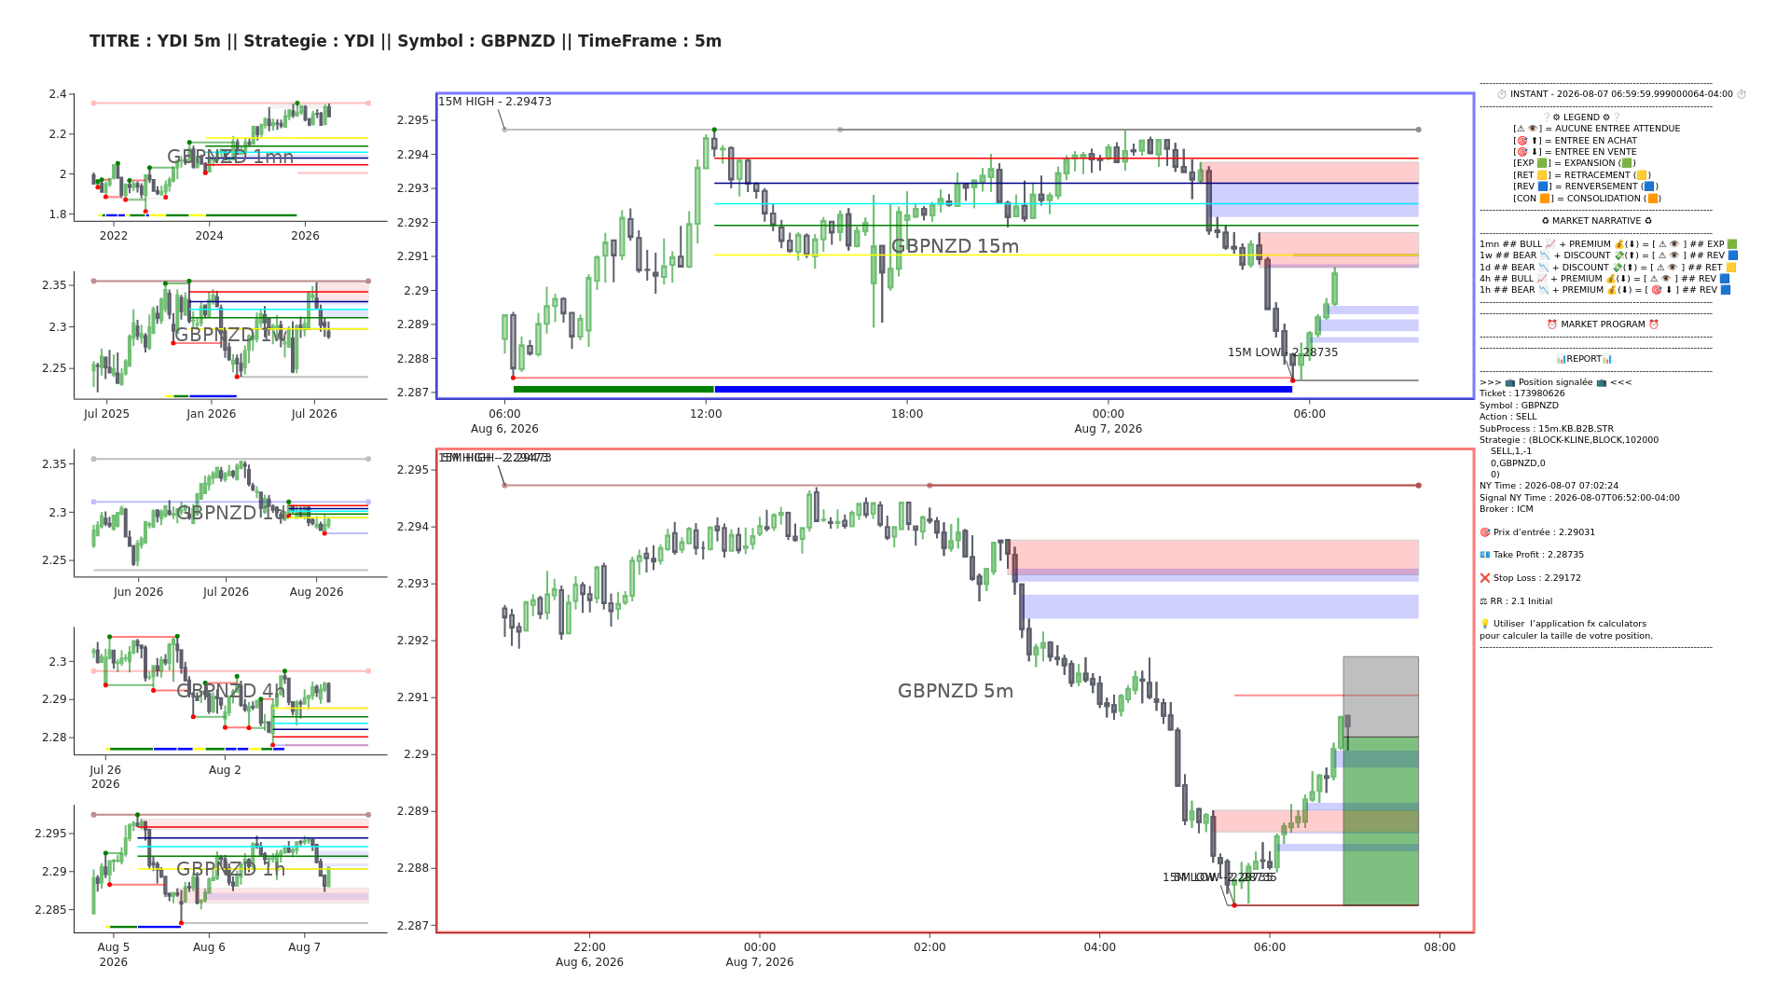Click the down arrow in the ENTREE EN VENTE row
Image resolution: width=1790 pixels, height=1007 pixels.
(1535, 152)
